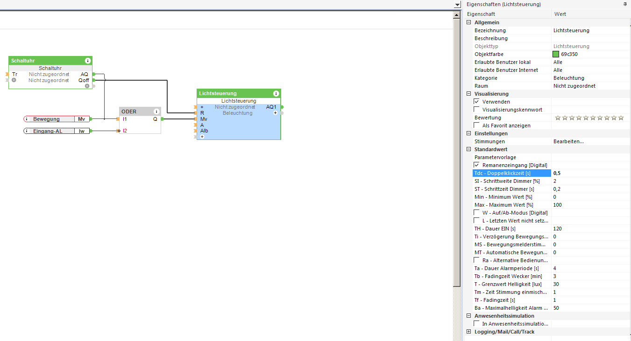Pin the Eigenschaften panel
The image size is (631, 341).
pyautogui.click(x=625, y=4)
